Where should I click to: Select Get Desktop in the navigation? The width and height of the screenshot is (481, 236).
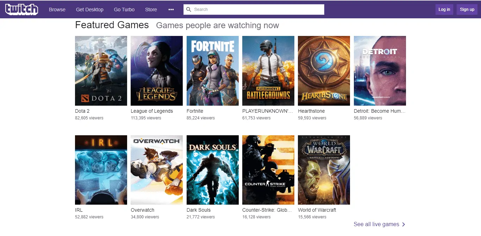tap(89, 10)
